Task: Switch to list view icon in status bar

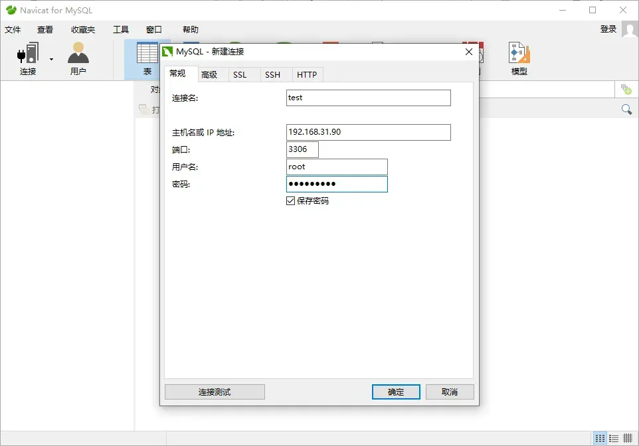Action: click(x=614, y=439)
